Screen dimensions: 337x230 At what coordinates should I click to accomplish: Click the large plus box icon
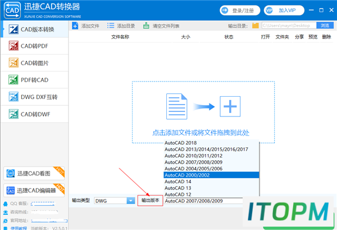[x=230, y=106]
